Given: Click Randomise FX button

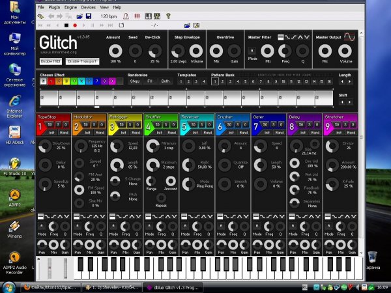Looking at the screenshot, I should point(150,81).
